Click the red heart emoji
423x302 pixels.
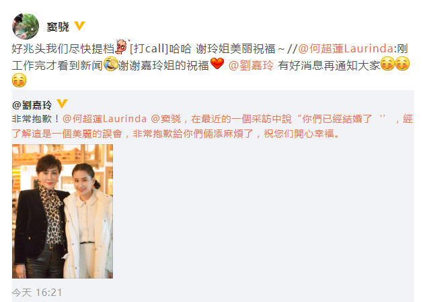217,64
